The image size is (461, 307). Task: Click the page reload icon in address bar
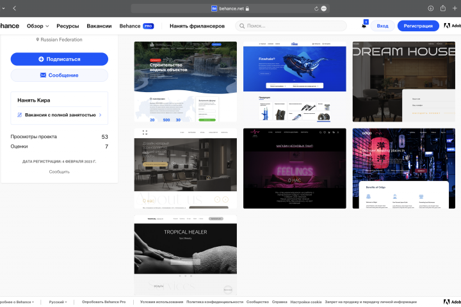[316, 8]
